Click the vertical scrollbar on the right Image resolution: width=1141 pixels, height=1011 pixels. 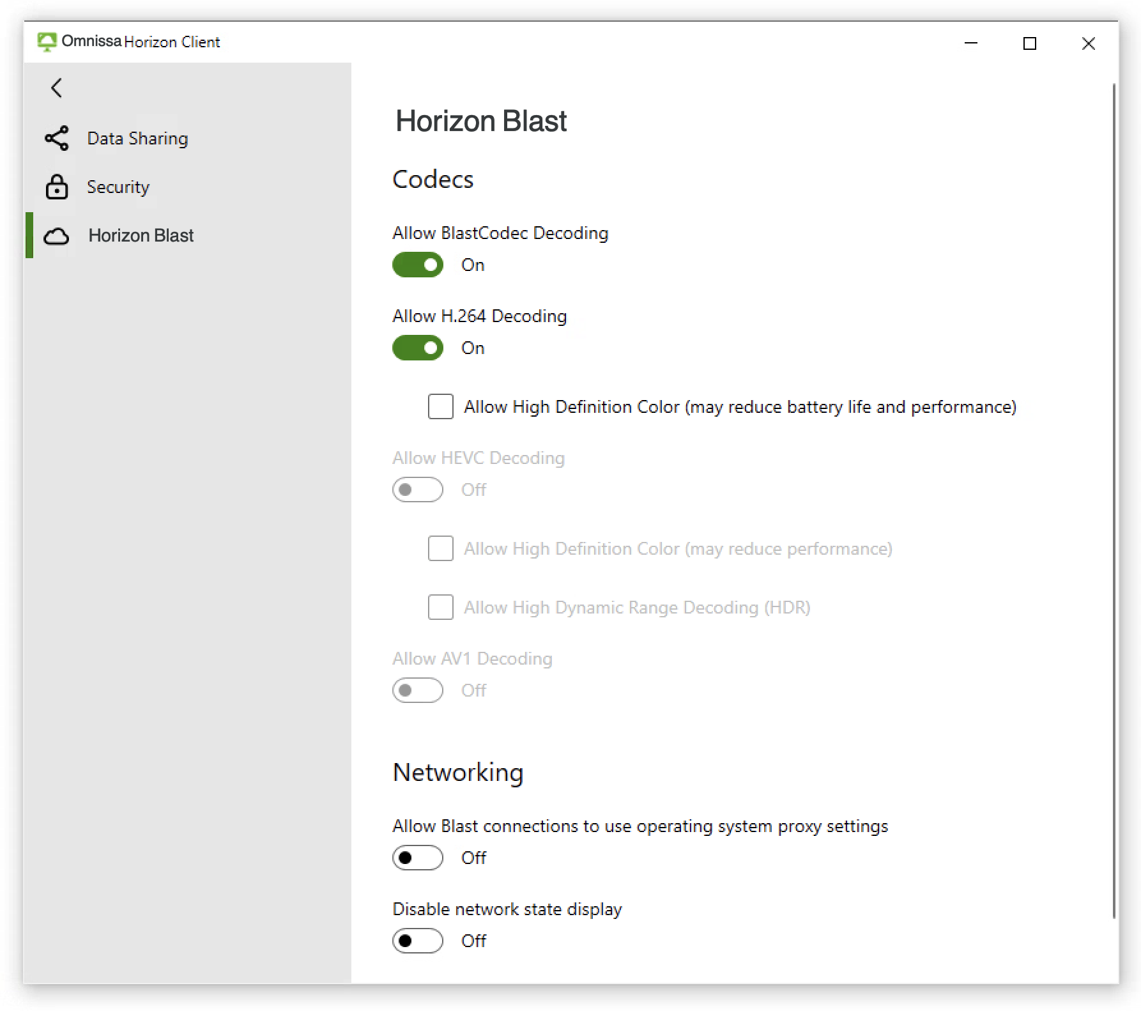1114,498
